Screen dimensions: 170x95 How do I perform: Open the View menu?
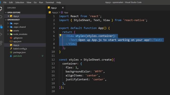(29, 2)
